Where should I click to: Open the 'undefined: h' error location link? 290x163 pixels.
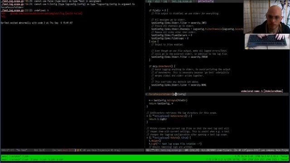(12, 10)
